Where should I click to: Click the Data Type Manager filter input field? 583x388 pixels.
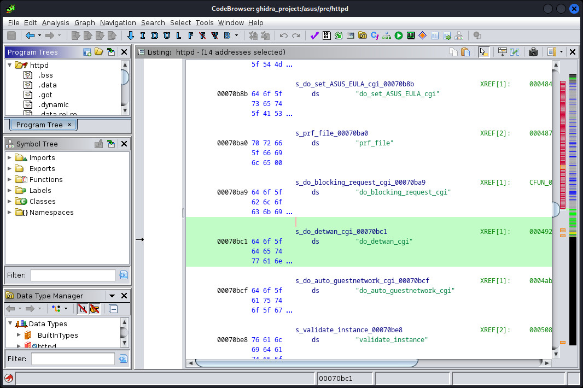pyautogui.click(x=73, y=358)
